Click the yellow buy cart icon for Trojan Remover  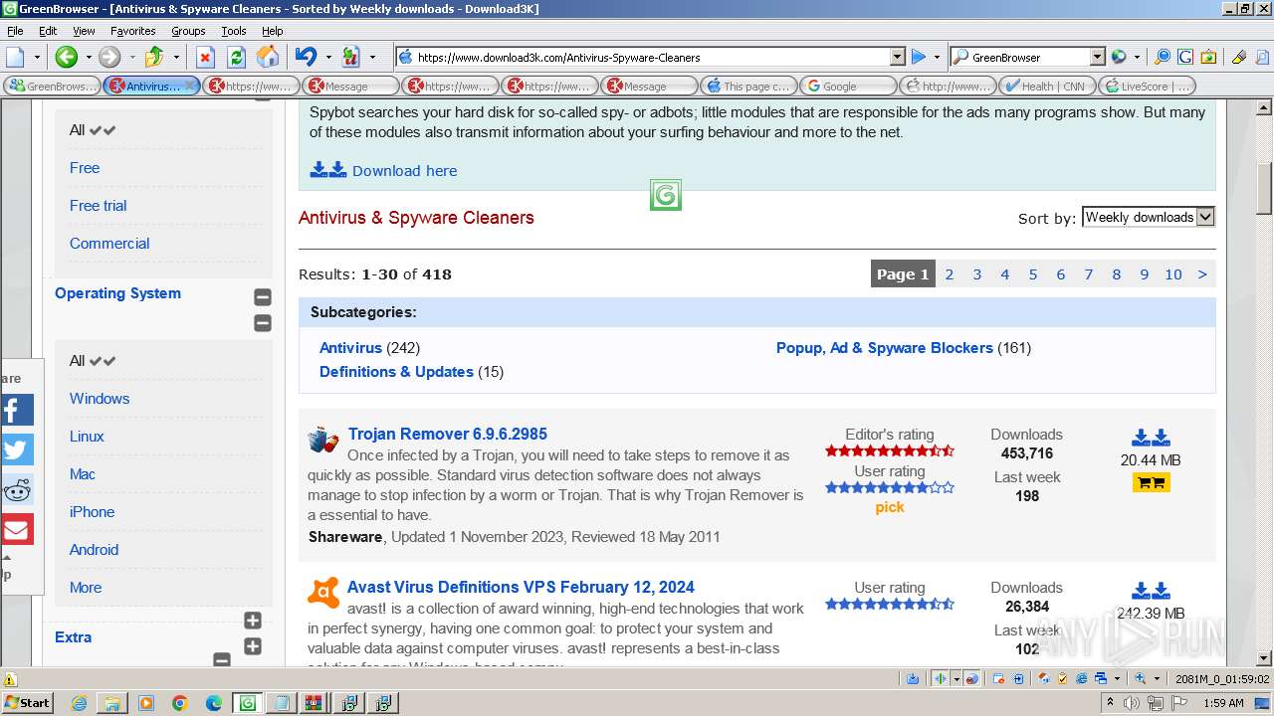1151,482
